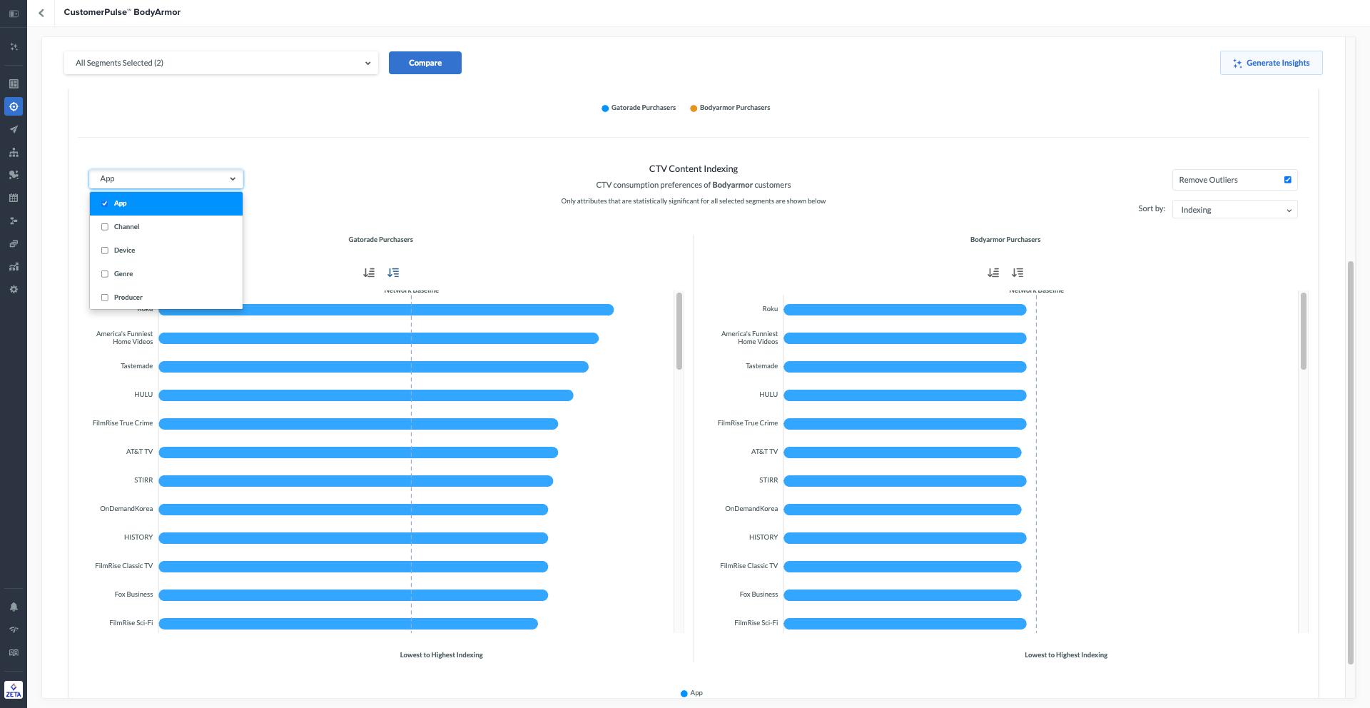Screen dimensions: 1370x708
Task: Sort Bodyarmor Purchasers chart descending
Action: (x=1018, y=273)
